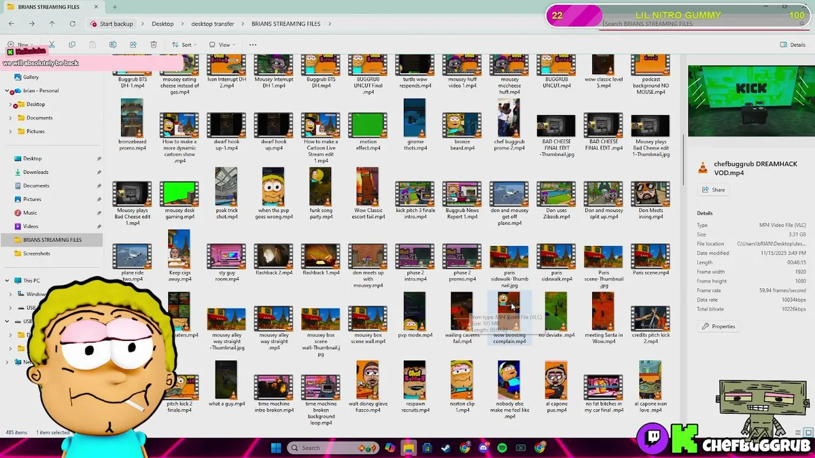Click the Delete trash can icon
This screenshot has width=815, height=458.
(x=153, y=45)
